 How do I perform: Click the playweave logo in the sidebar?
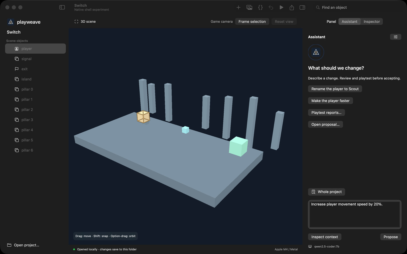pyautogui.click(x=11, y=22)
